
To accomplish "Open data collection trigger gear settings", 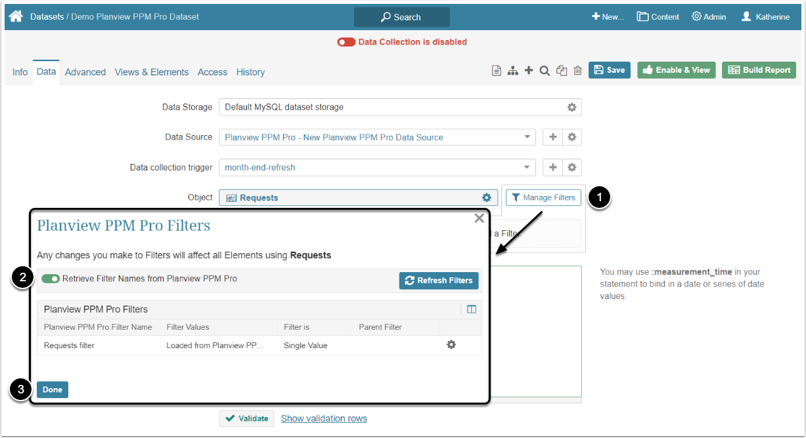I will pyautogui.click(x=572, y=167).
